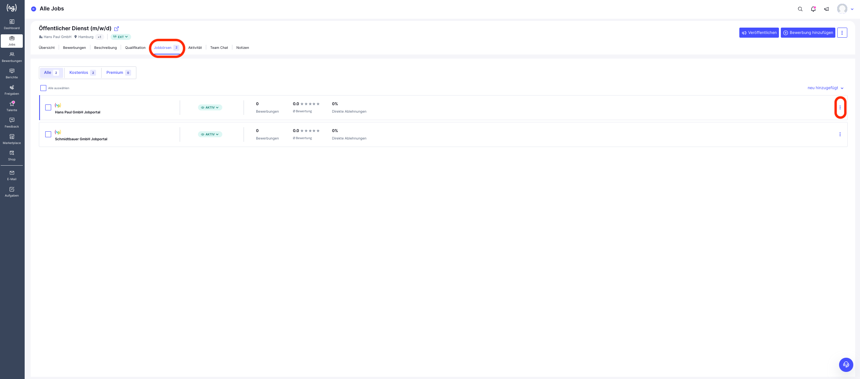Click star rating for Schmidtbauer GmbH Jobportal
The height and width of the screenshot is (379, 860).
click(x=310, y=131)
